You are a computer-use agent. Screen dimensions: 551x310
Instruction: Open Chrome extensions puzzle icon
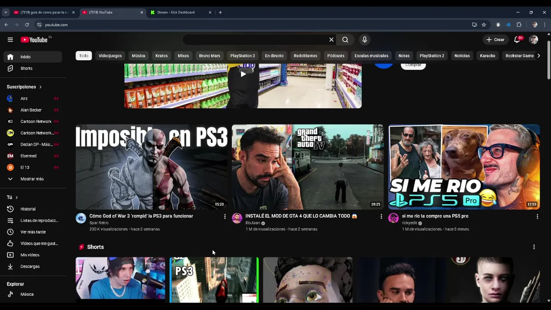click(x=519, y=25)
